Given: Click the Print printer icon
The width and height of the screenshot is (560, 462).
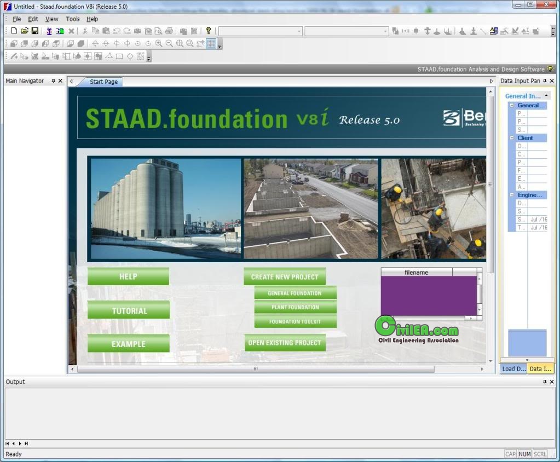Looking at the screenshot, I should click(x=169, y=31).
